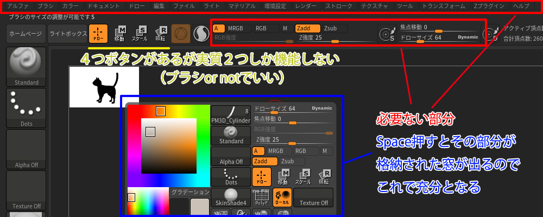Select the 移動 (Move) icon in top toolbar
Image resolution: width=543 pixels, height=217 pixels.
click(x=119, y=34)
